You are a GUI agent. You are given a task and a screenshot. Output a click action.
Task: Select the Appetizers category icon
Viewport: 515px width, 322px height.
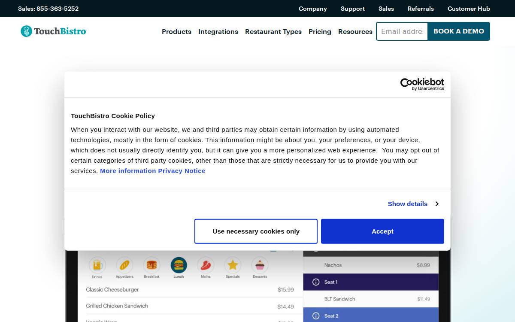tap(124, 265)
